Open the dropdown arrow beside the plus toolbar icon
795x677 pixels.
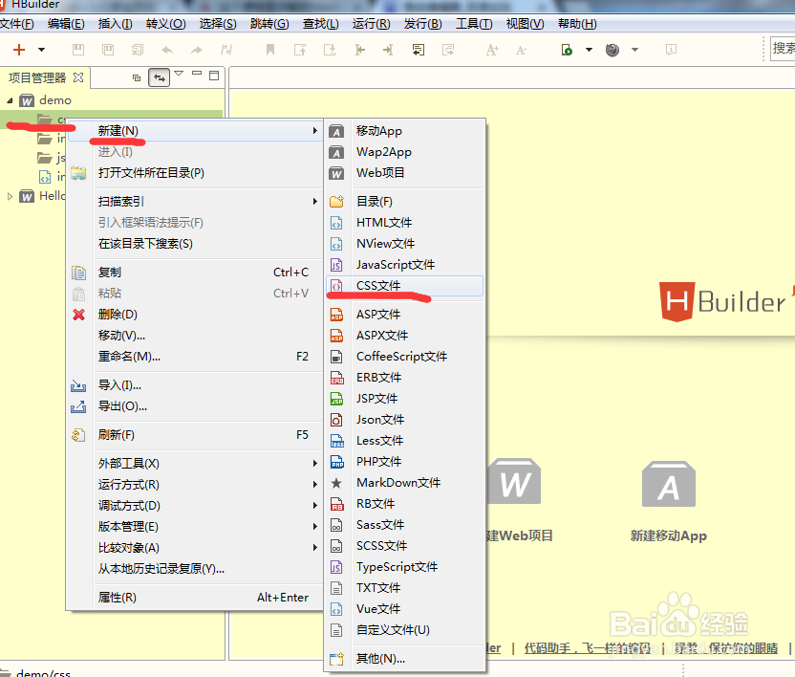41,51
